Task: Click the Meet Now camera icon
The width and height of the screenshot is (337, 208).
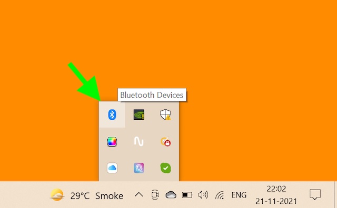Action: click(x=155, y=195)
